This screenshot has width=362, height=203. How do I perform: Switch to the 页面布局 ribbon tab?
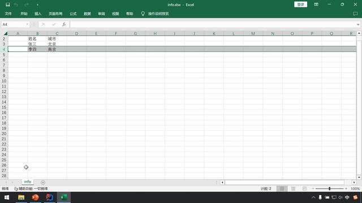tap(55, 14)
